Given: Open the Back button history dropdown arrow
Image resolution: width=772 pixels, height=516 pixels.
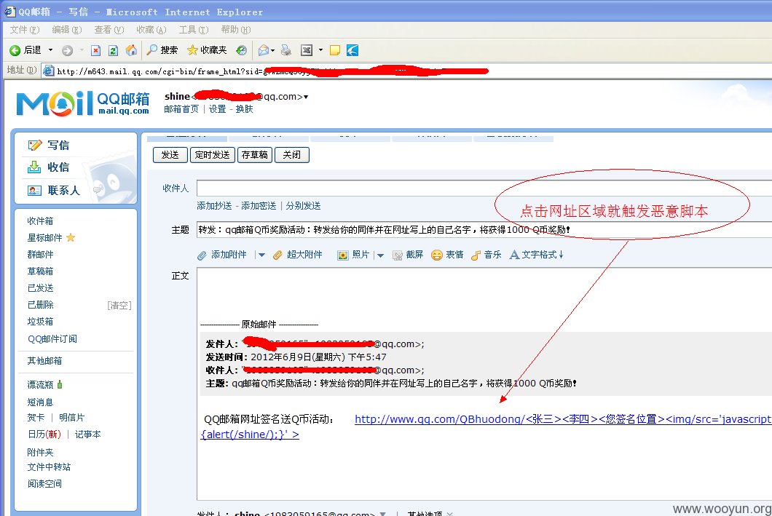Looking at the screenshot, I should [50, 50].
